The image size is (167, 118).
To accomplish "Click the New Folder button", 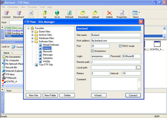I will (x=50, y=95).
